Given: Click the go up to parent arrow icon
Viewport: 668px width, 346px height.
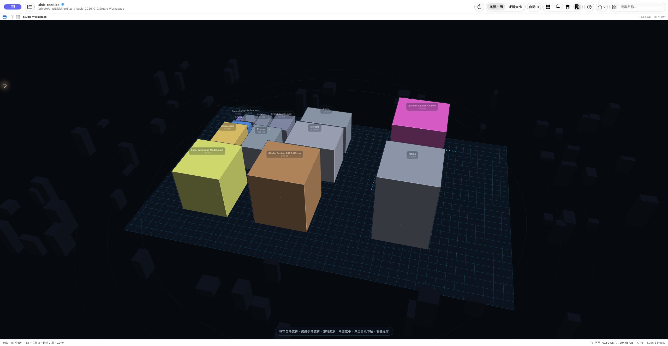Looking at the screenshot, I should 12,17.
